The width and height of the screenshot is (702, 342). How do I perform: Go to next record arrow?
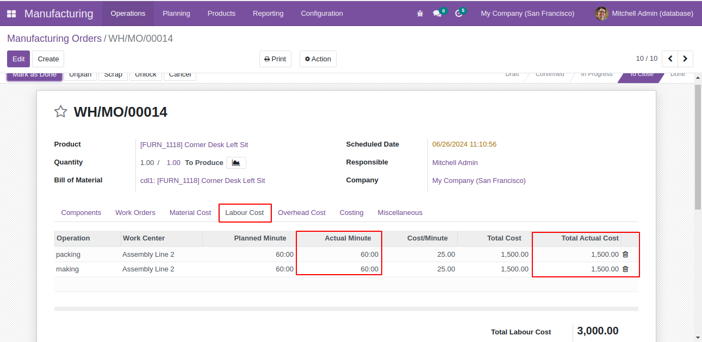tap(685, 59)
